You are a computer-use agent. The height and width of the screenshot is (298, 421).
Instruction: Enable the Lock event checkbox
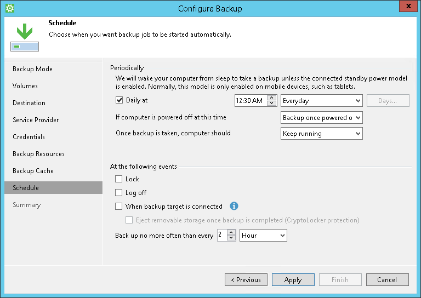click(x=119, y=179)
